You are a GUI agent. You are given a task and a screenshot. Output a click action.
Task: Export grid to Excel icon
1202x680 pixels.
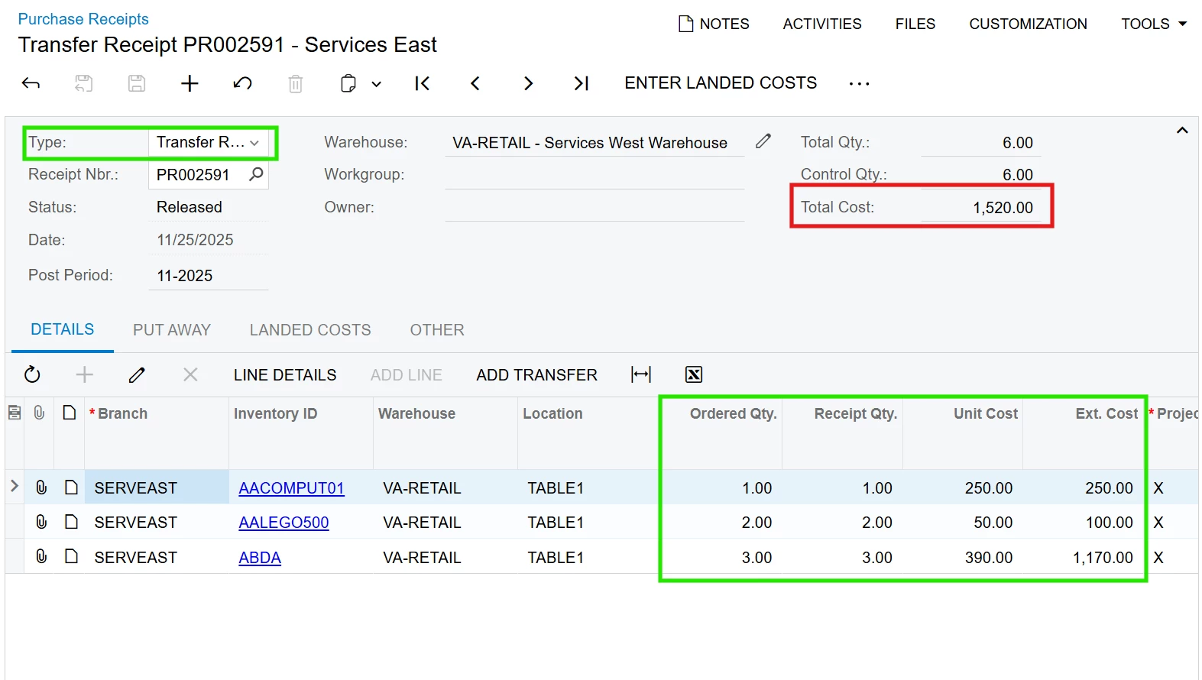click(x=694, y=374)
